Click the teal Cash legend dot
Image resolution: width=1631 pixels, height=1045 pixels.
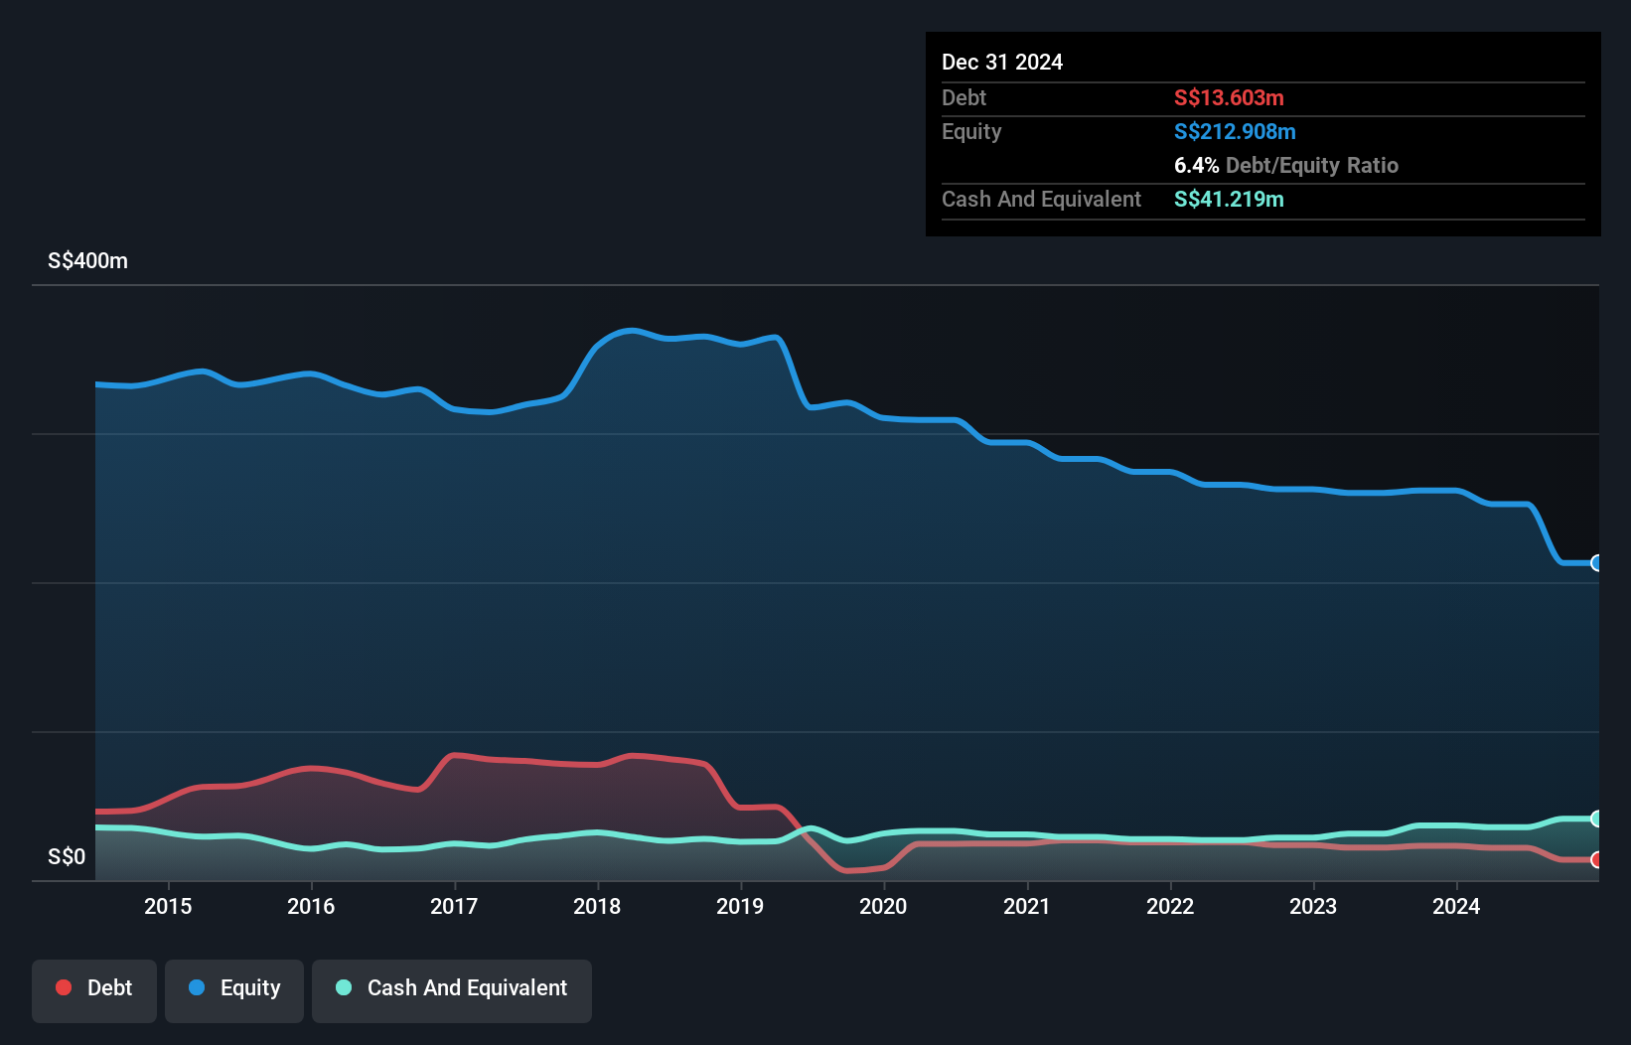coord(344,987)
